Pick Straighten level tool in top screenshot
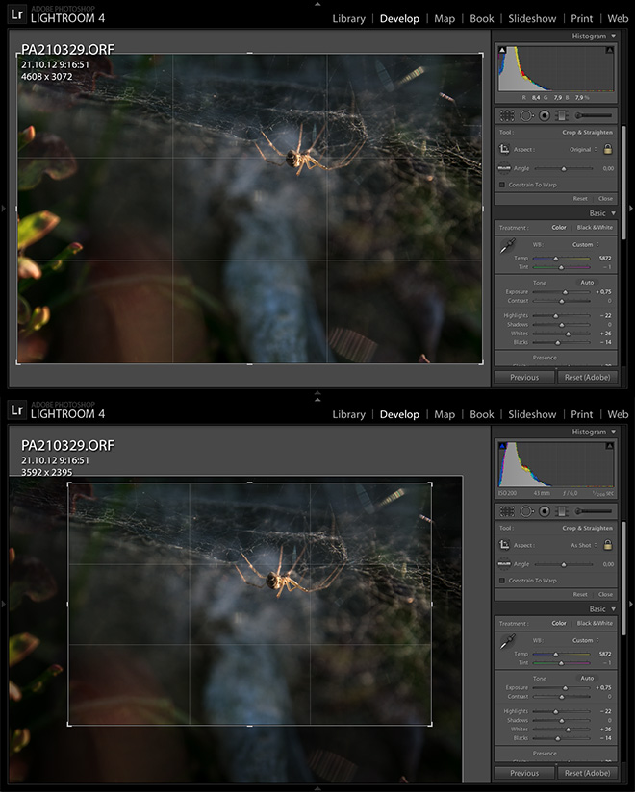The image size is (635, 792). [x=504, y=168]
